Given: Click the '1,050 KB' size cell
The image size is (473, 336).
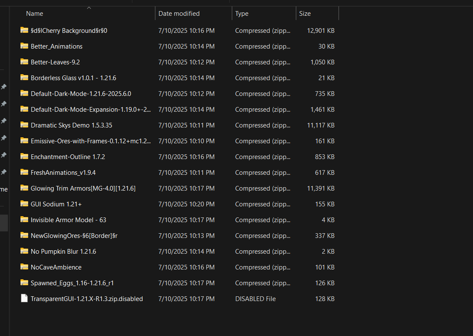Looking at the screenshot, I should 322,62.
